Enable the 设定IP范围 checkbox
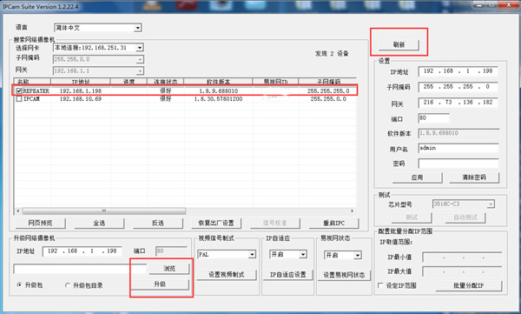 point(381,285)
